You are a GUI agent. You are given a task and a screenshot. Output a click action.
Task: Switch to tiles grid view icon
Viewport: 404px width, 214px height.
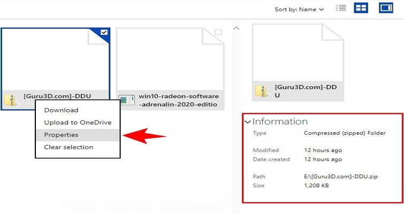361,8
